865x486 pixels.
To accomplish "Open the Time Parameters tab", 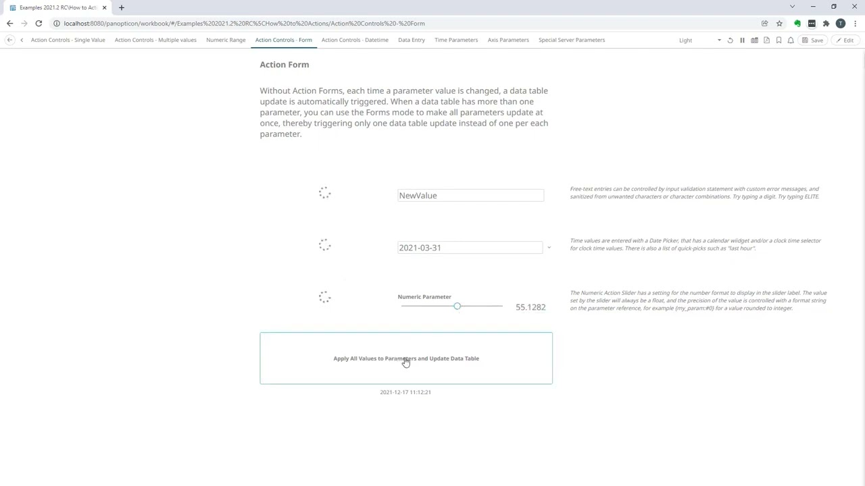I will 456,40.
